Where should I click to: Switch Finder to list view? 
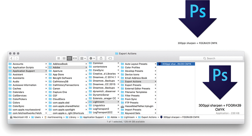coord(64,58)
